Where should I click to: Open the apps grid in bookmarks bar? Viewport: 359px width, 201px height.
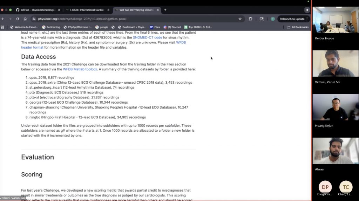[x=3, y=27]
